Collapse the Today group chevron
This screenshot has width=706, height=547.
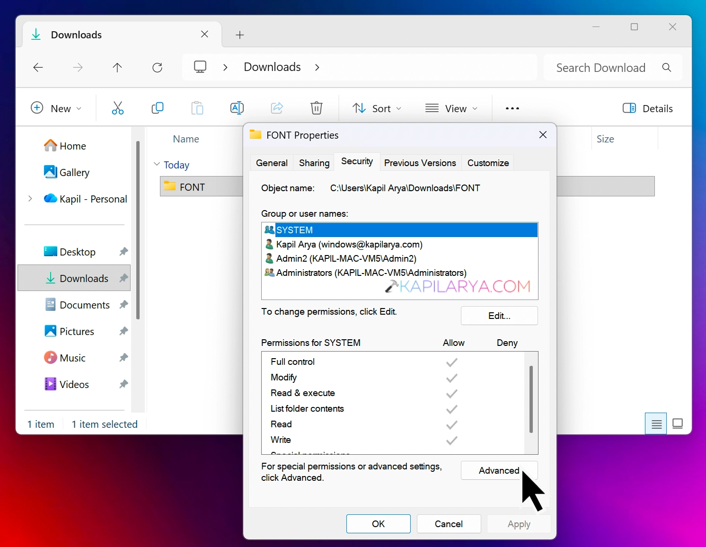[x=157, y=164]
